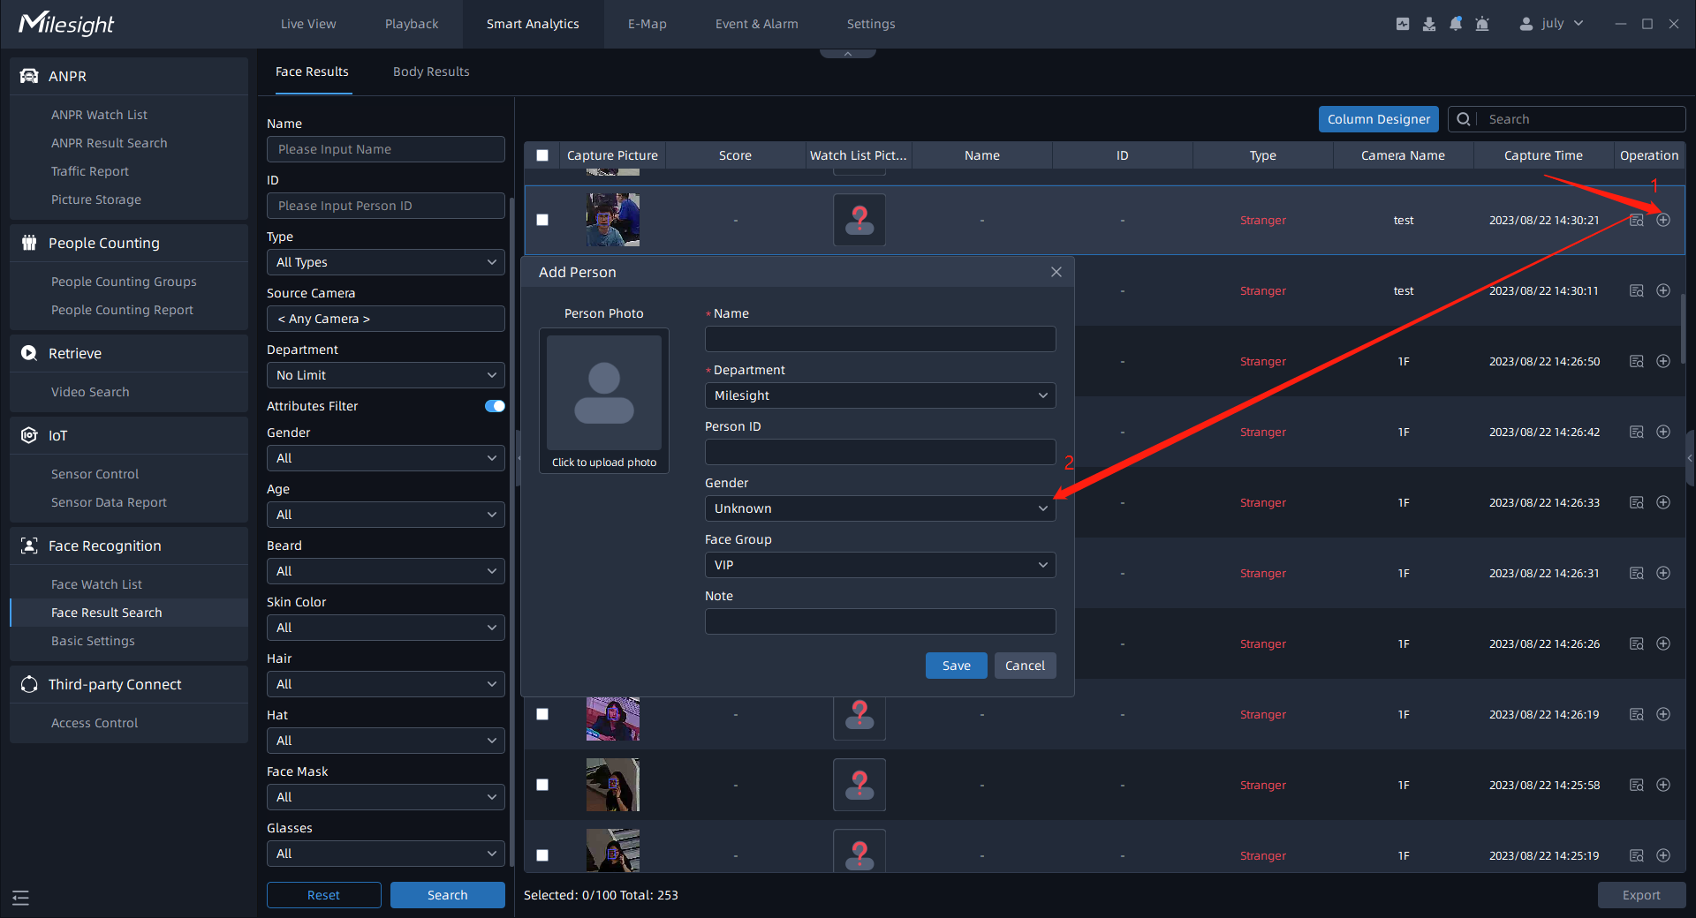Add person from the 14:26:42 row
Viewport: 1696px width, 918px height.
pos(1663,432)
